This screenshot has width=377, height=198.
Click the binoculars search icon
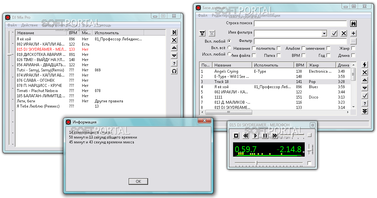point(353,23)
